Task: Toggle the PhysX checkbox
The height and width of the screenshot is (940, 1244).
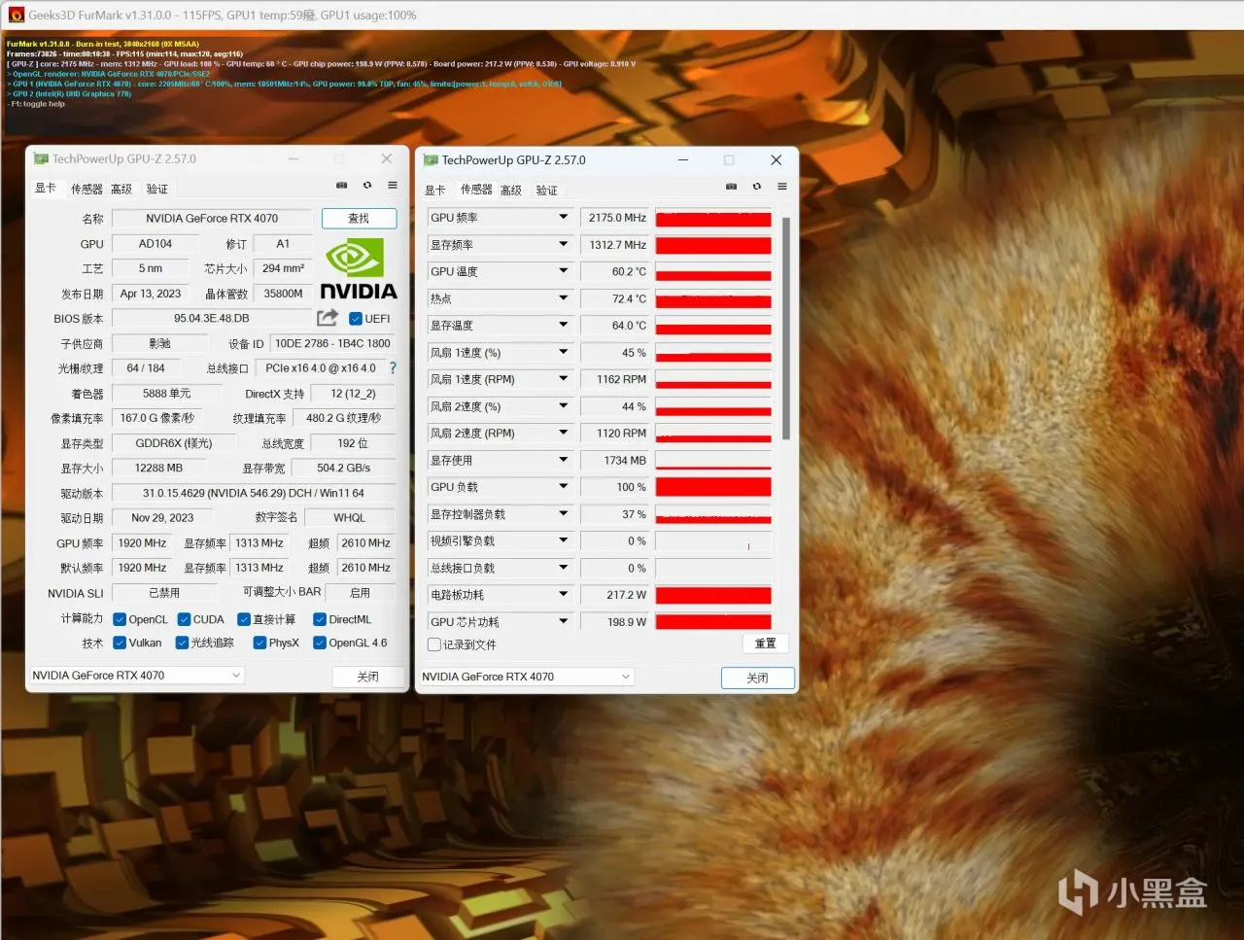Action: coord(259,643)
